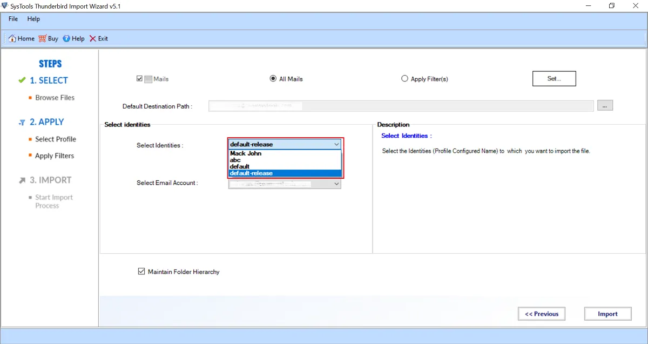This screenshot has width=648, height=344.
Task: Choose the Apply Filter(s) radio option
Action: (x=404, y=79)
